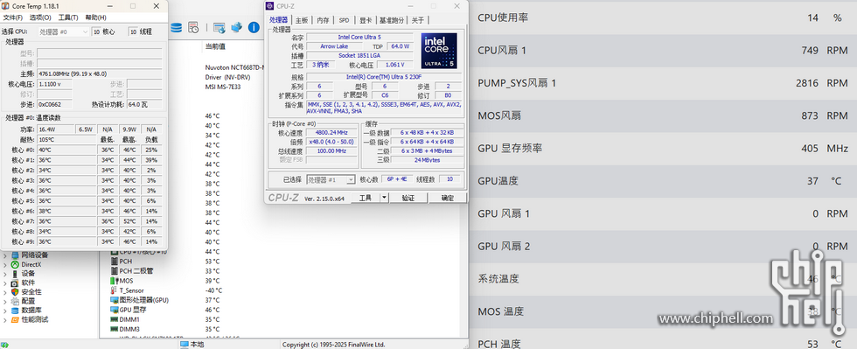Click the T_Sensor thermometer icon
Screen dimensions: 857x349
click(115, 290)
